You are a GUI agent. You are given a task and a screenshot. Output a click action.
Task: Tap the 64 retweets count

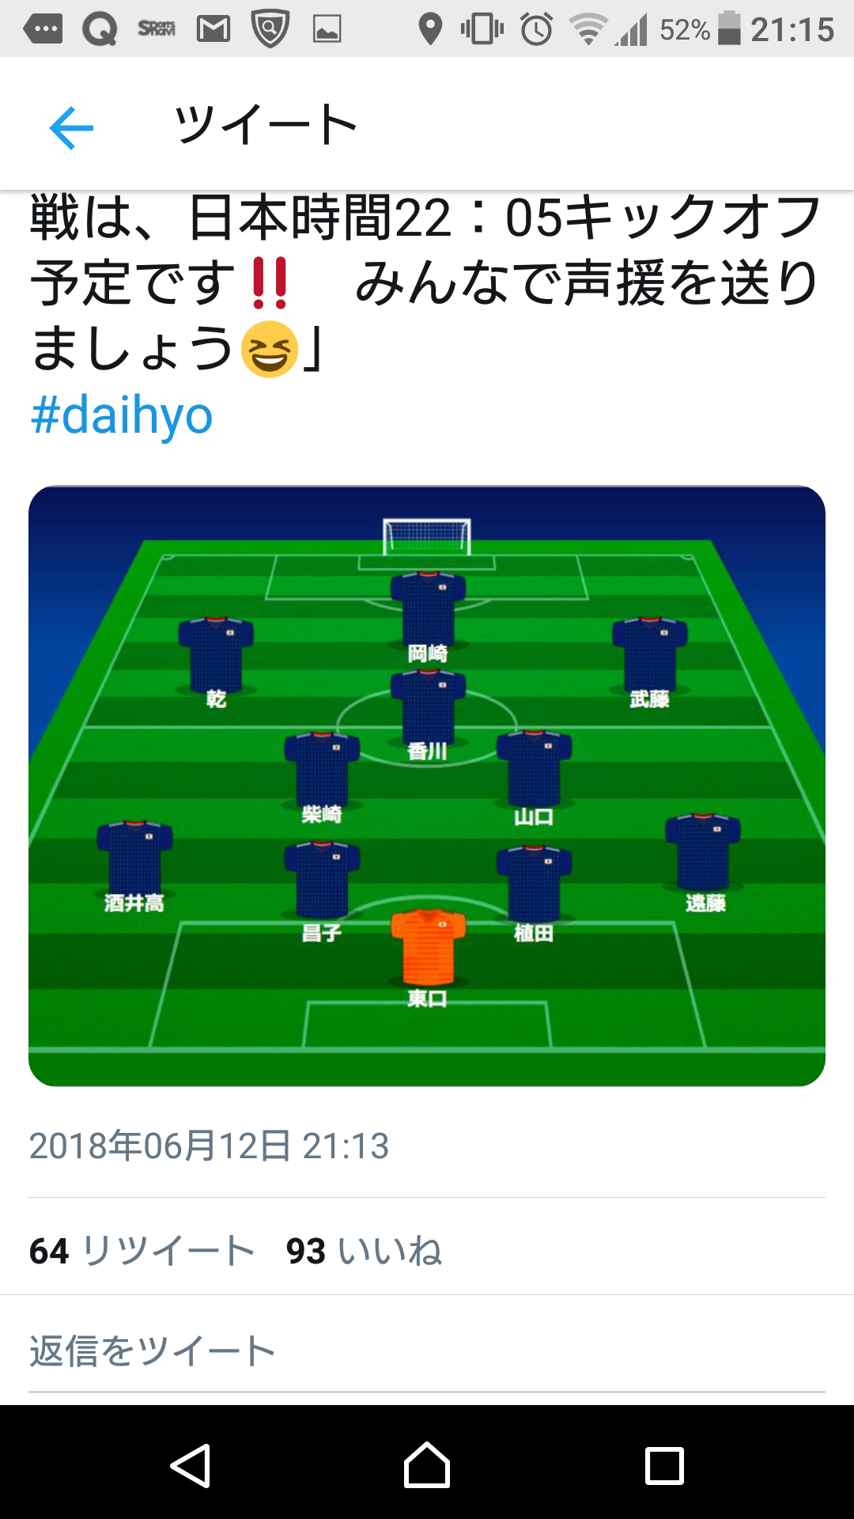tap(142, 1251)
